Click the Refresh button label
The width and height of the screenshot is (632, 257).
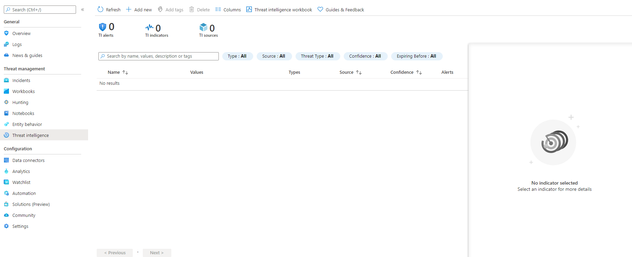coord(113,10)
